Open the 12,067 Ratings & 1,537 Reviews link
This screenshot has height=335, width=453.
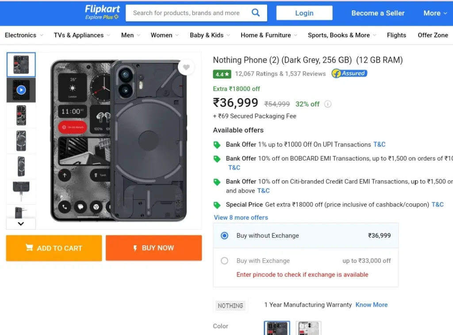pos(280,74)
